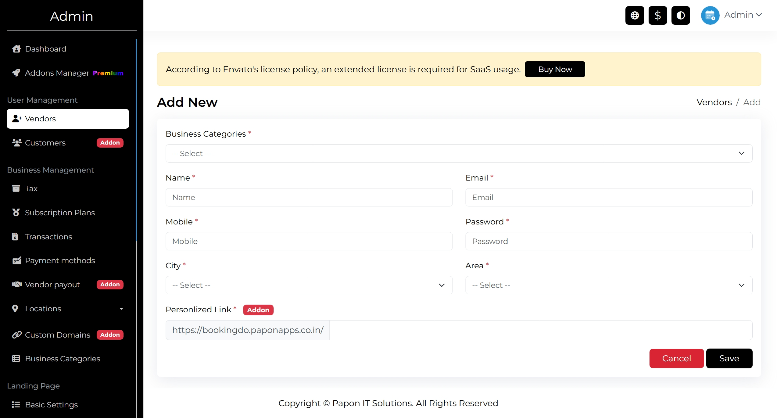Viewport: 777px width, 418px height.
Task: Open Dashboard via house icon
Action: pos(16,49)
